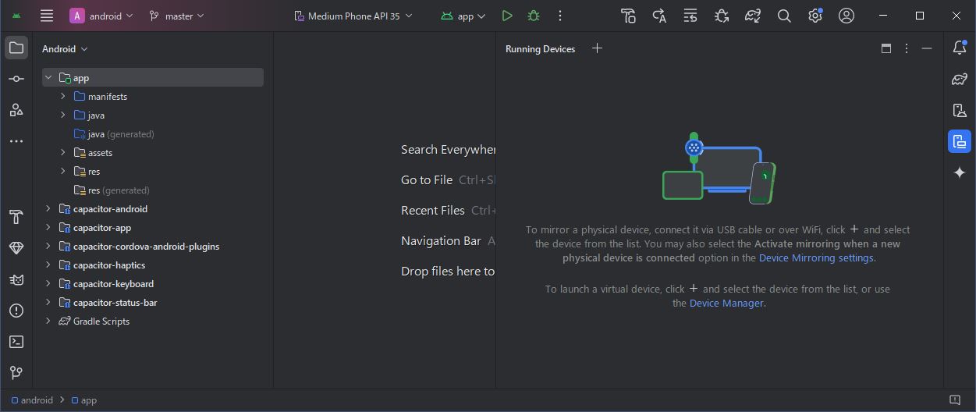Expand the capacitor-haptics module
Screen dimensions: 976x412
48,265
